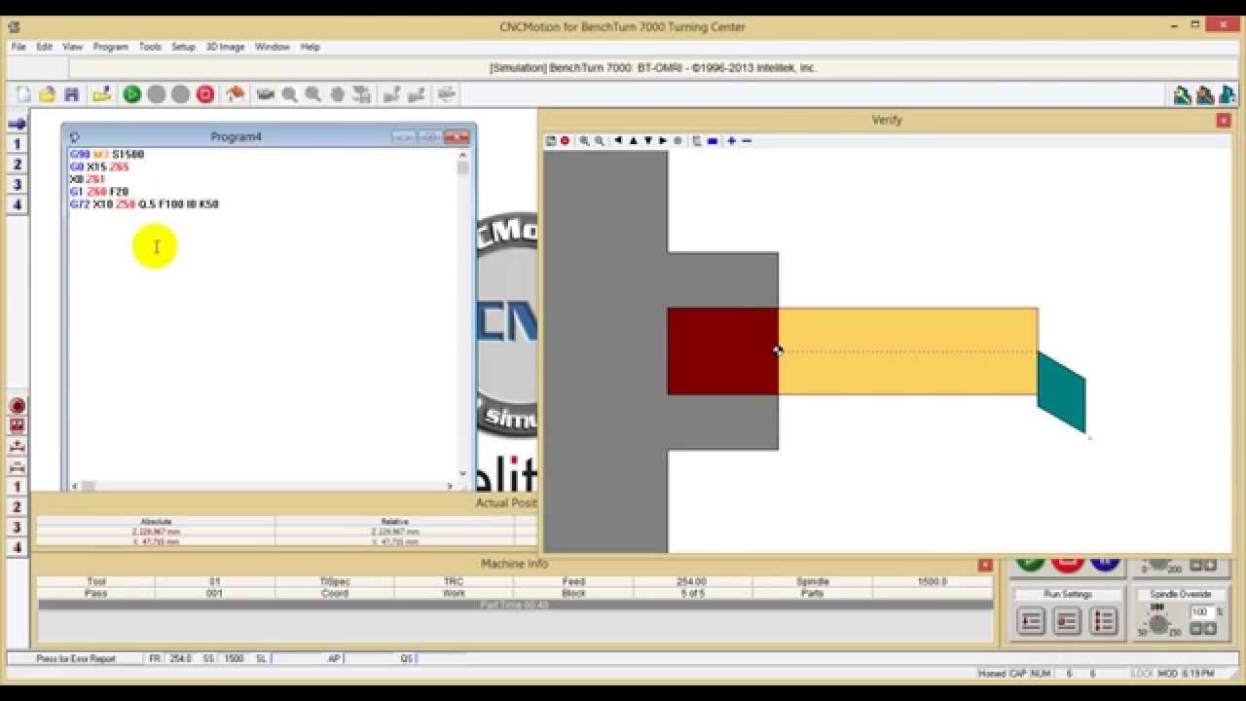Run the program with green start button
Viewport: 1246px width, 701px height.
(x=132, y=94)
